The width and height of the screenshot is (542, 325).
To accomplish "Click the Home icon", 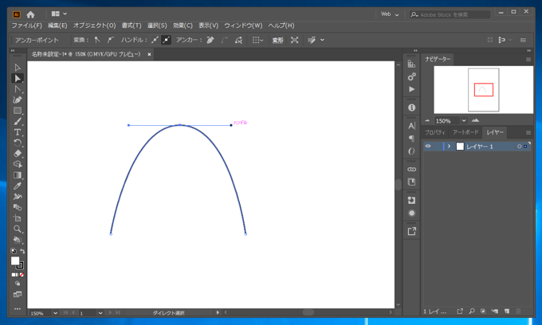I will 30,14.
